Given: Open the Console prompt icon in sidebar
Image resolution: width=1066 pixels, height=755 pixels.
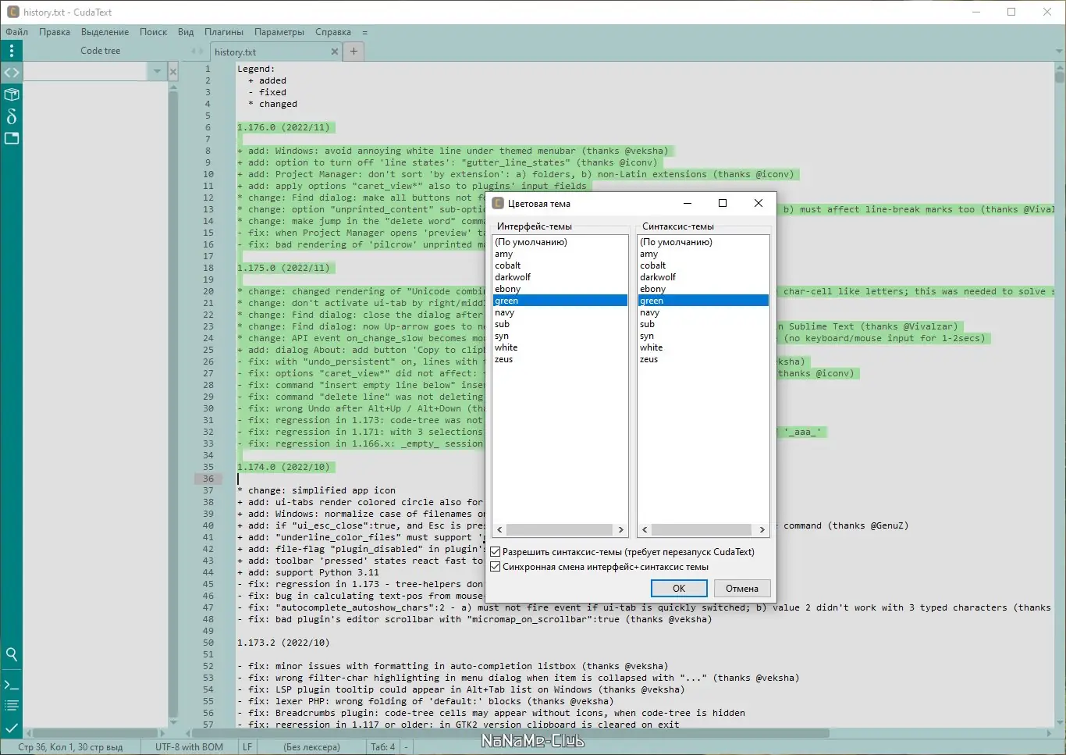Looking at the screenshot, I should click(12, 685).
